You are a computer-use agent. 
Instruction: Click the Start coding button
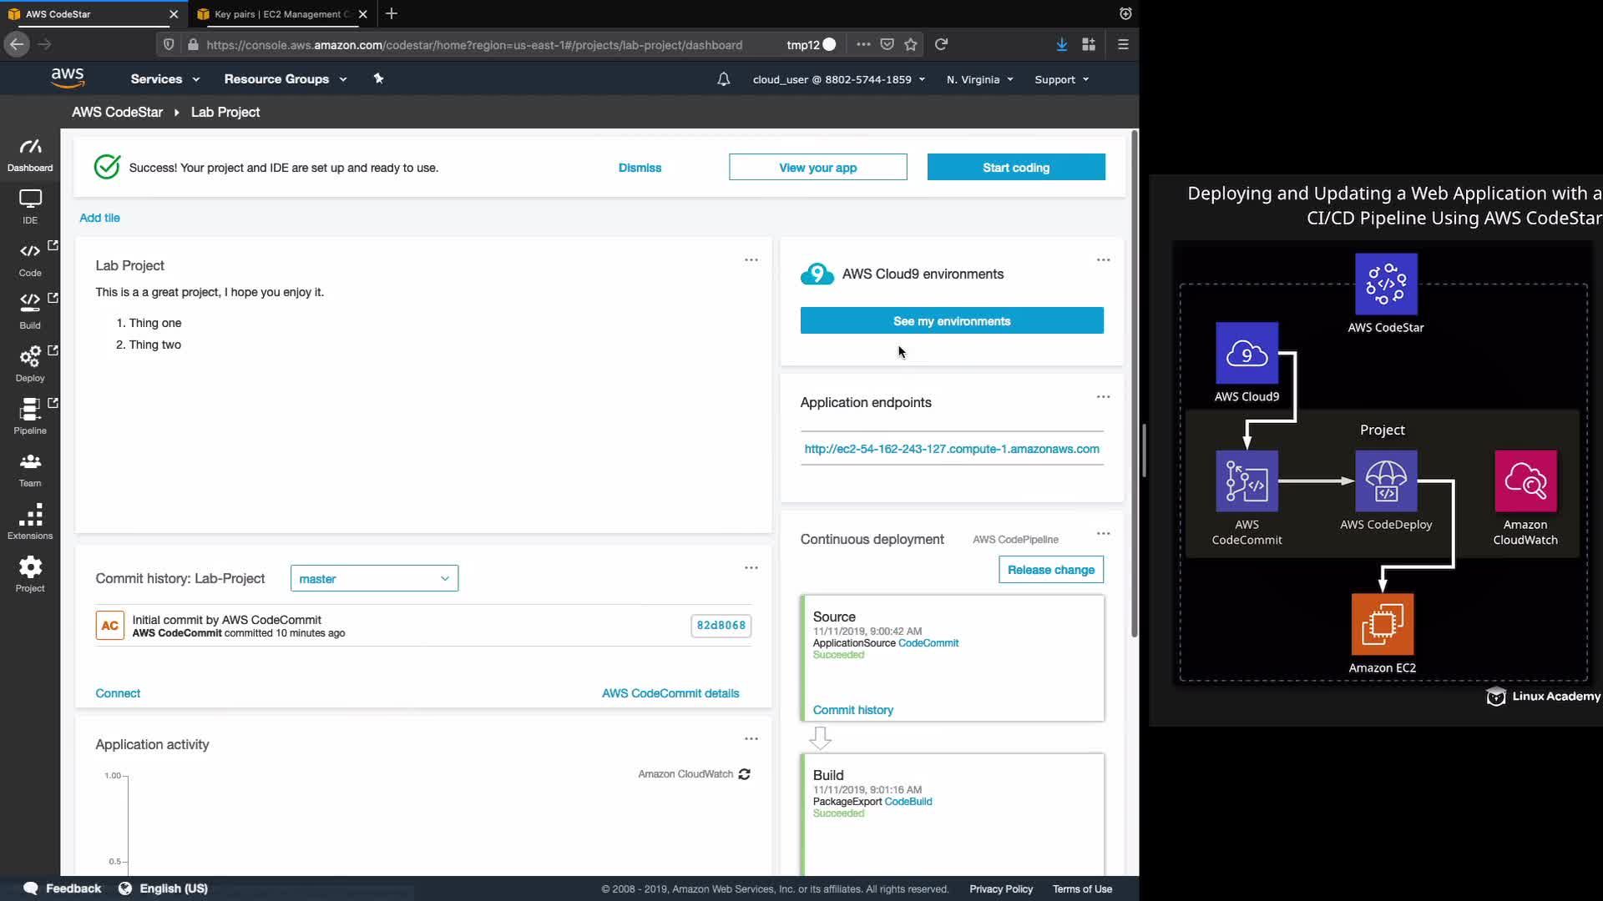pyautogui.click(x=1015, y=167)
